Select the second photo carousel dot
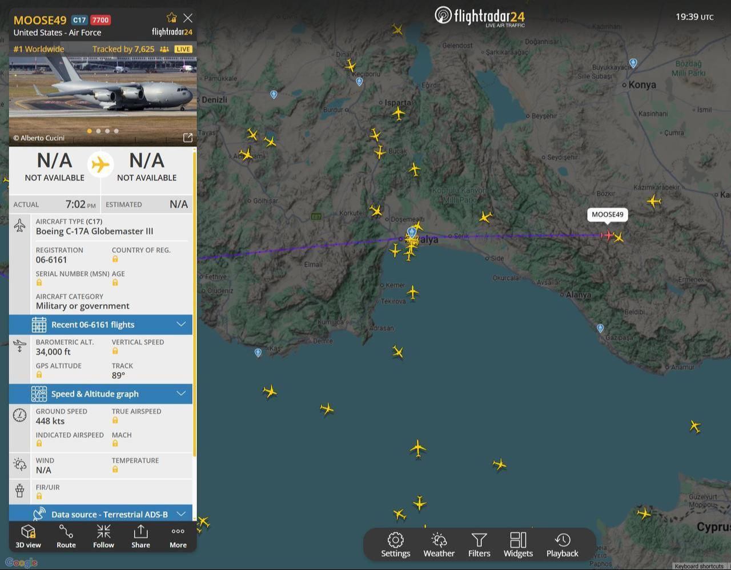Image resolution: width=731 pixels, height=570 pixels. pos(98,131)
